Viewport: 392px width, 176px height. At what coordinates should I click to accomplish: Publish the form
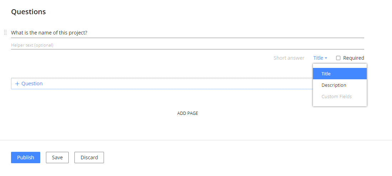tap(26, 158)
